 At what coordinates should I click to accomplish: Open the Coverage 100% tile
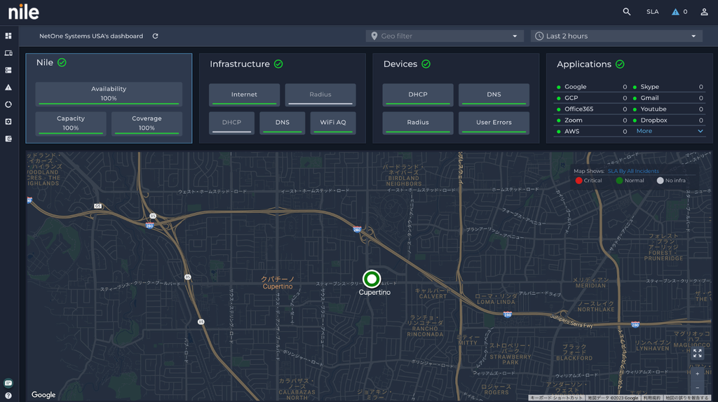click(x=147, y=123)
